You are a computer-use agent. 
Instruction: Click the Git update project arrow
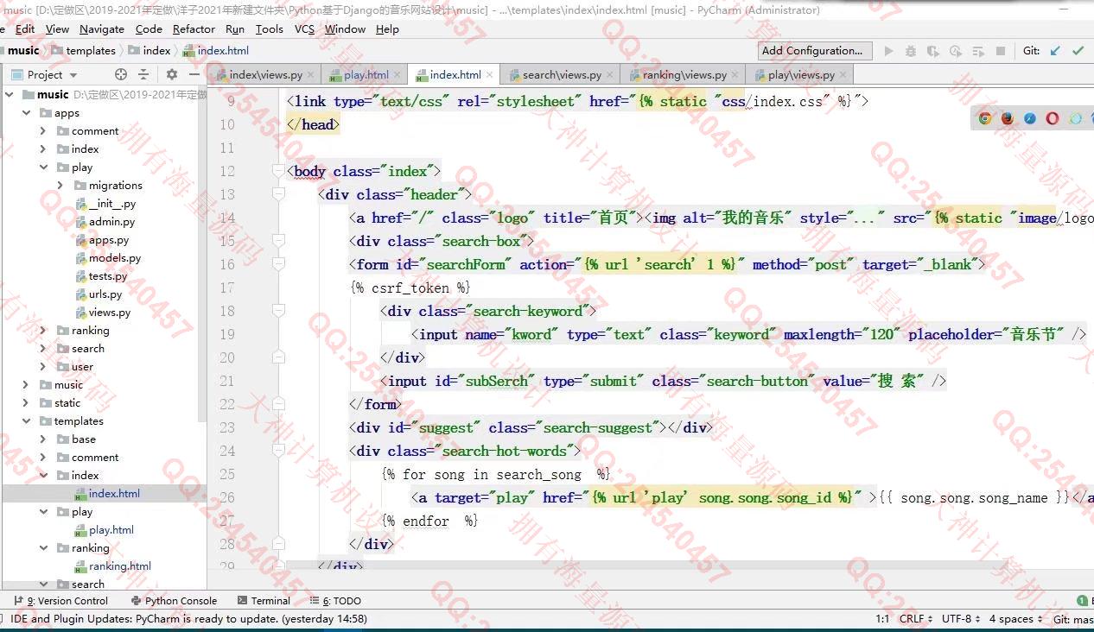click(1055, 51)
